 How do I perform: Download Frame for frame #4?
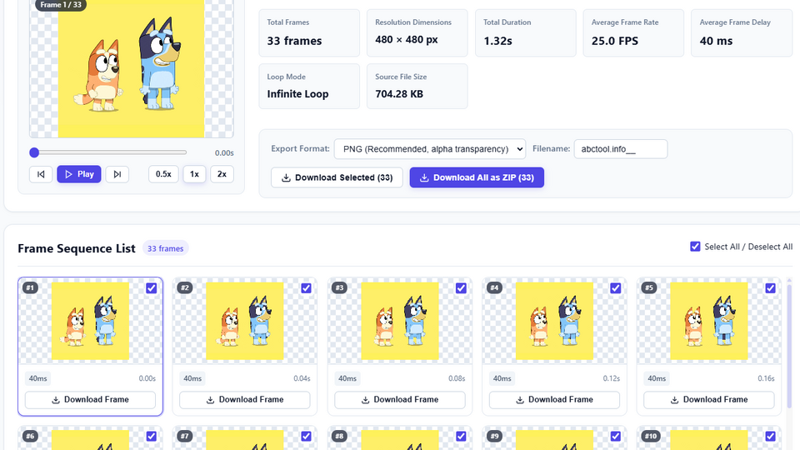[x=555, y=399]
